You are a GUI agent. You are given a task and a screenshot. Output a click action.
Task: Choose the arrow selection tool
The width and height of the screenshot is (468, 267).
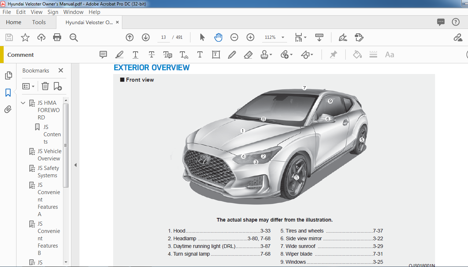tap(202, 37)
